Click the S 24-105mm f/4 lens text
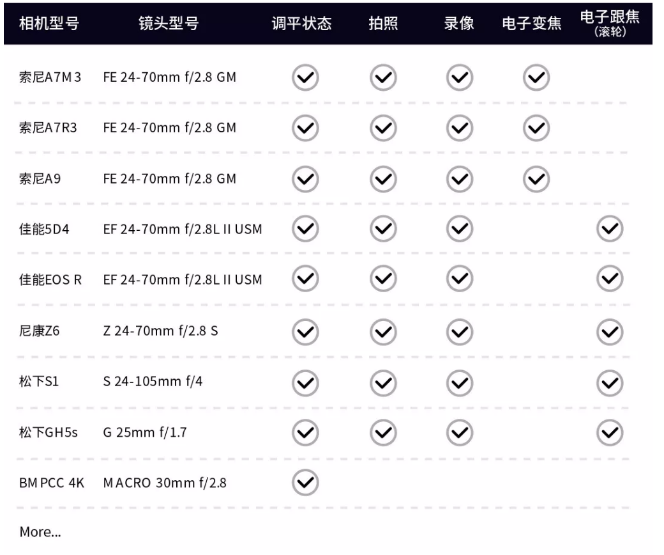The image size is (664, 555). pyautogui.click(x=153, y=382)
